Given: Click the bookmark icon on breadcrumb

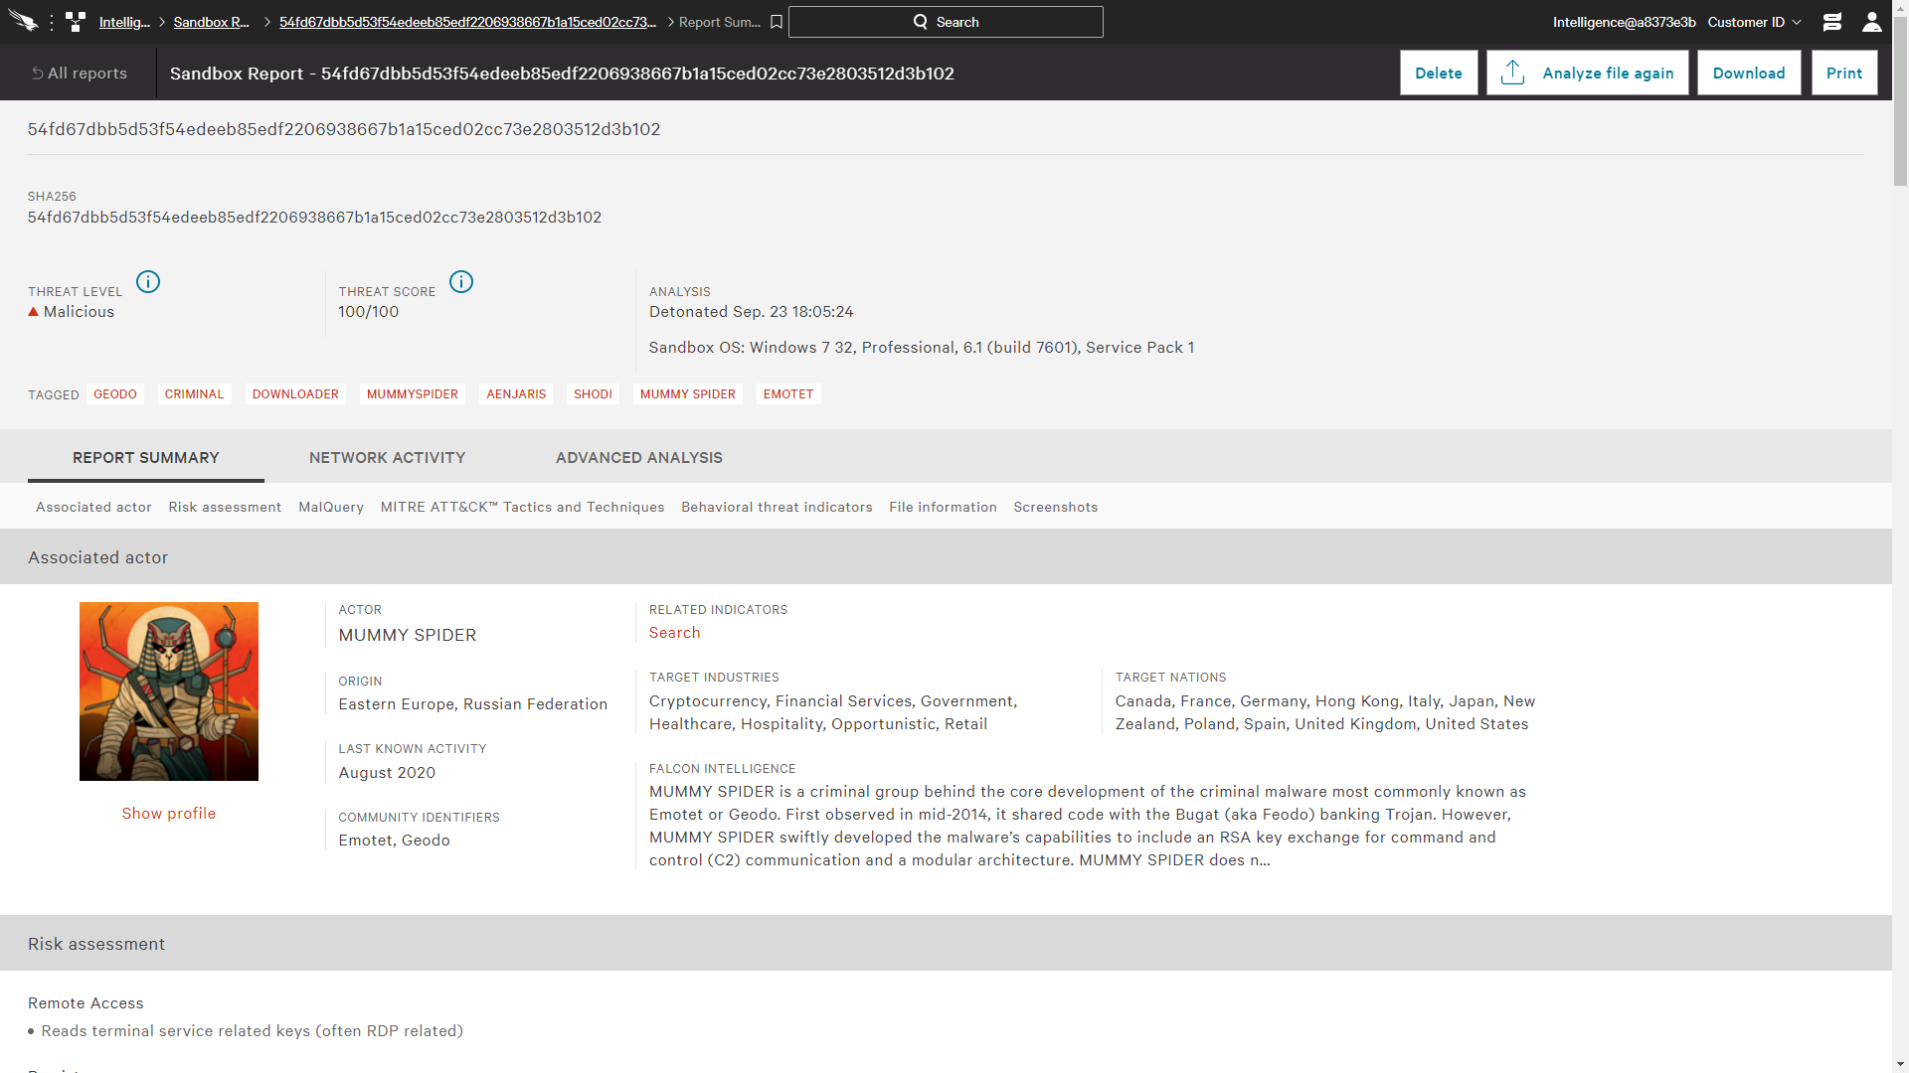Looking at the screenshot, I should [x=775, y=21].
